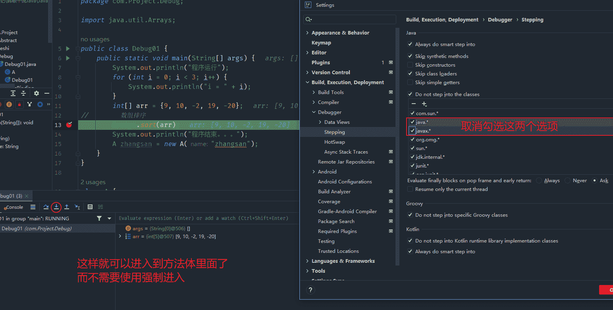This screenshot has width=613, height=310.
Task: Uncheck the java.* class filter
Action: [x=413, y=122]
